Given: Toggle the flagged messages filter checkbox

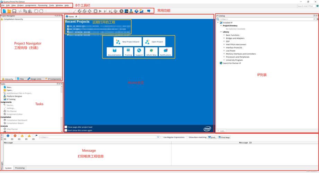Looking at the screenshot, I should pos(33,136).
